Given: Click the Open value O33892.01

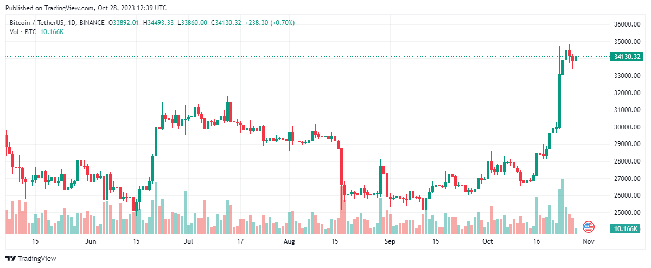Looking at the screenshot, I should tap(124, 23).
